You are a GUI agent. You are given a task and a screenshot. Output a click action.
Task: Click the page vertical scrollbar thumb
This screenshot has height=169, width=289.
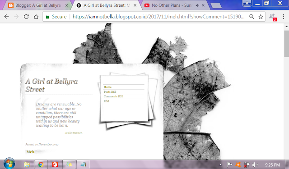tap(287, 44)
